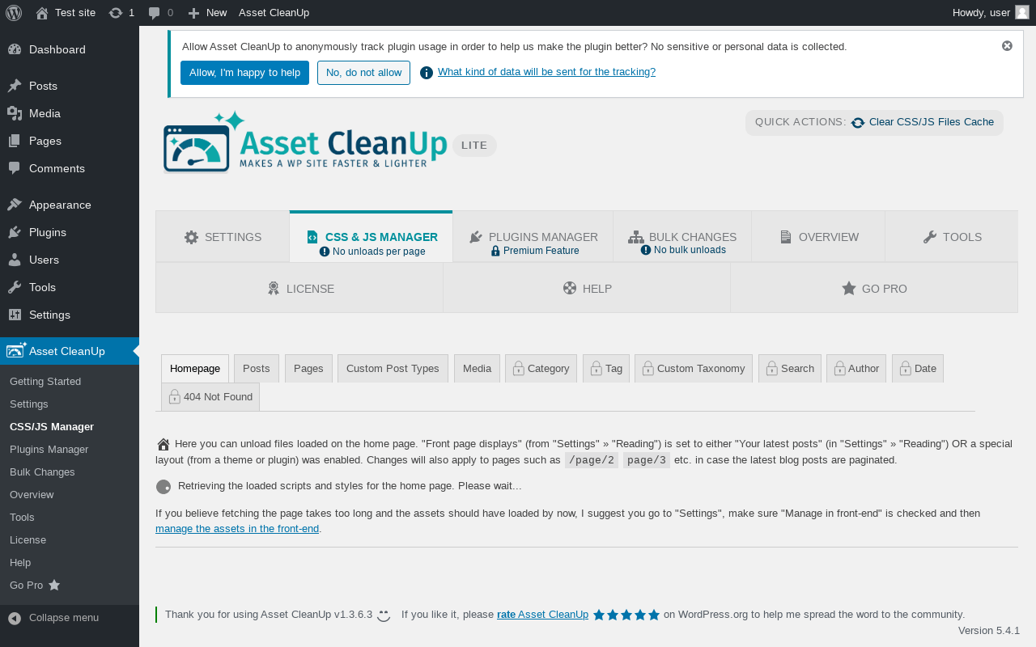Open the locked Custom Taxonomy sub-tab
1036x647 pixels.
(x=694, y=368)
